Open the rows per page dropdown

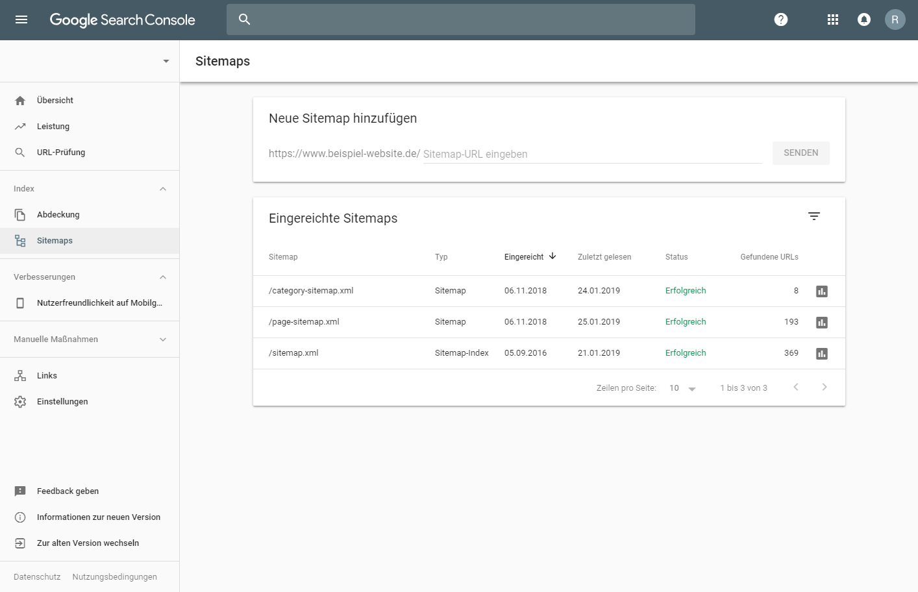click(x=682, y=388)
